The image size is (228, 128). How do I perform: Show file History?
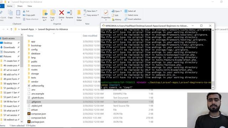click(116, 20)
